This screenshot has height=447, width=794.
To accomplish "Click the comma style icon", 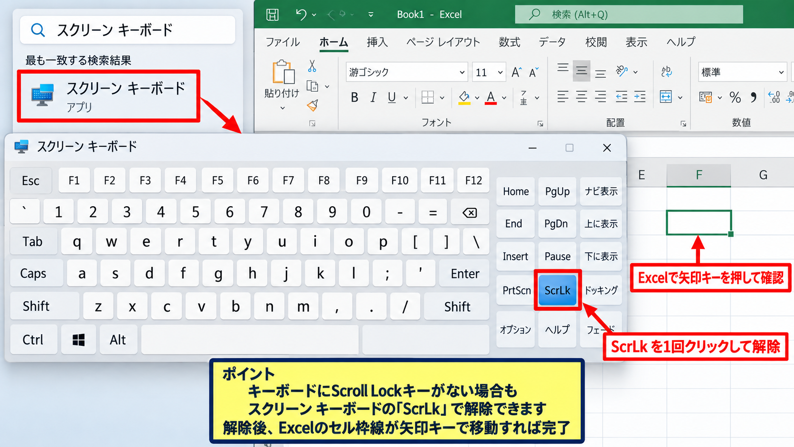I will point(754,97).
